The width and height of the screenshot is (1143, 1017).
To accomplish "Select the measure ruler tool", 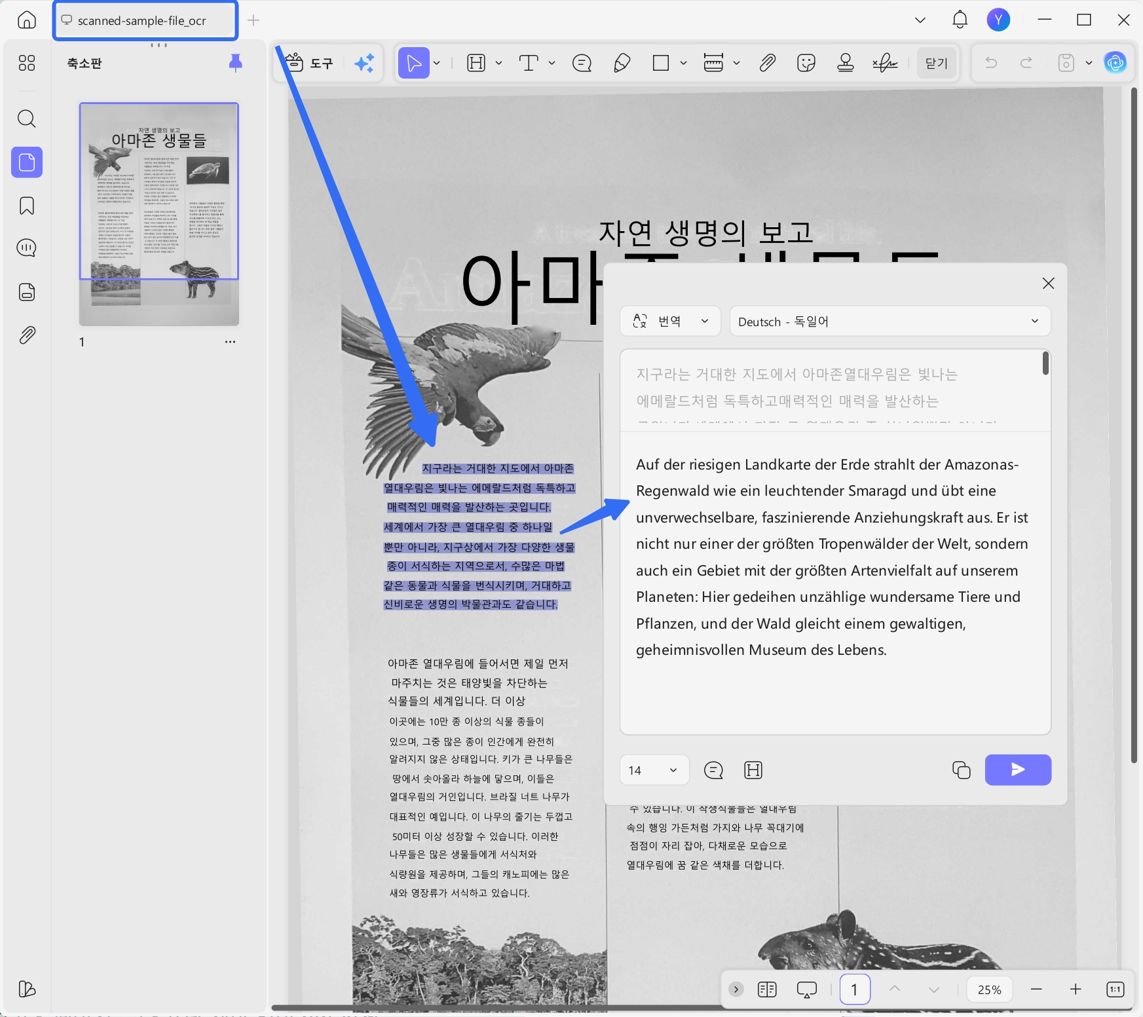I will [713, 63].
